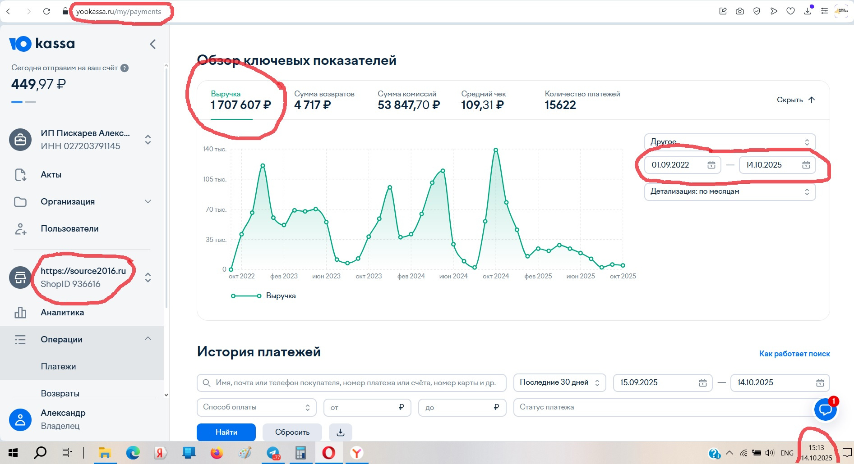Open the Opera My Flow send icon

pyautogui.click(x=774, y=11)
